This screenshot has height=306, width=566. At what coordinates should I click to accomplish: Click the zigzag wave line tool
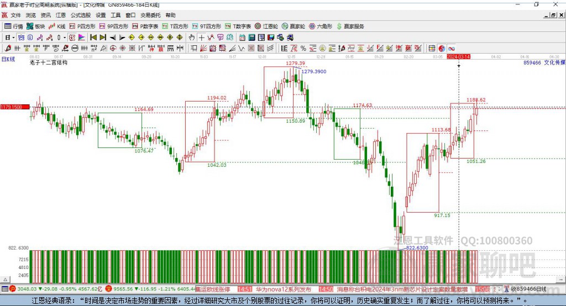coord(241,49)
